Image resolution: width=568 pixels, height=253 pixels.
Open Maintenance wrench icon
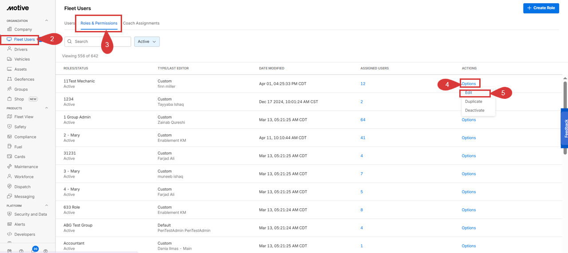(9, 167)
